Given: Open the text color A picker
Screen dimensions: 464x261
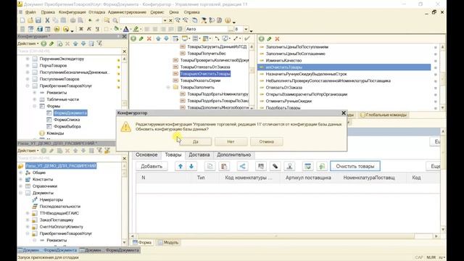Looking at the screenshot, I should click(125, 29).
